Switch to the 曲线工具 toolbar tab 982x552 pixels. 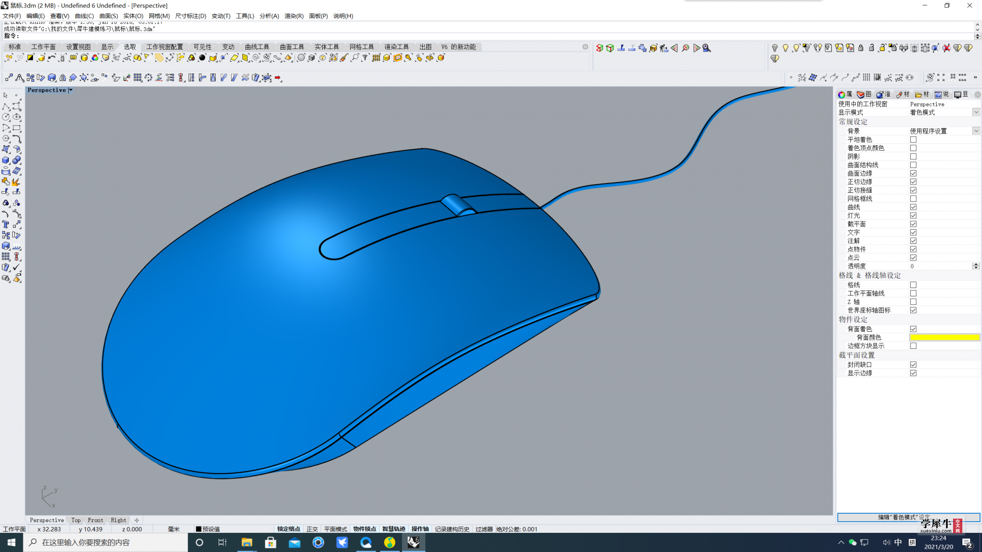[257, 47]
